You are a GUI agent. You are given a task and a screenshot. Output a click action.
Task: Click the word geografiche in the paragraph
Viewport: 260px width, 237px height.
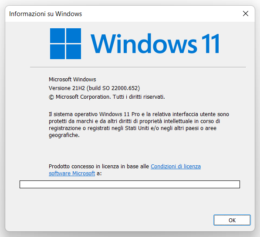point(64,135)
